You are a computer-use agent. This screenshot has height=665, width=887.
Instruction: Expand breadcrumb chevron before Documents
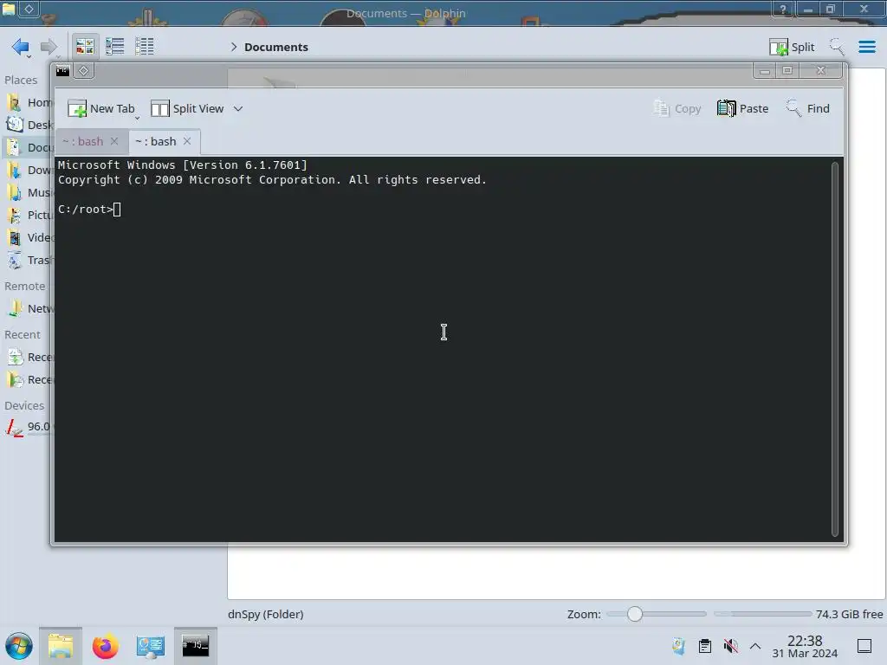234,47
